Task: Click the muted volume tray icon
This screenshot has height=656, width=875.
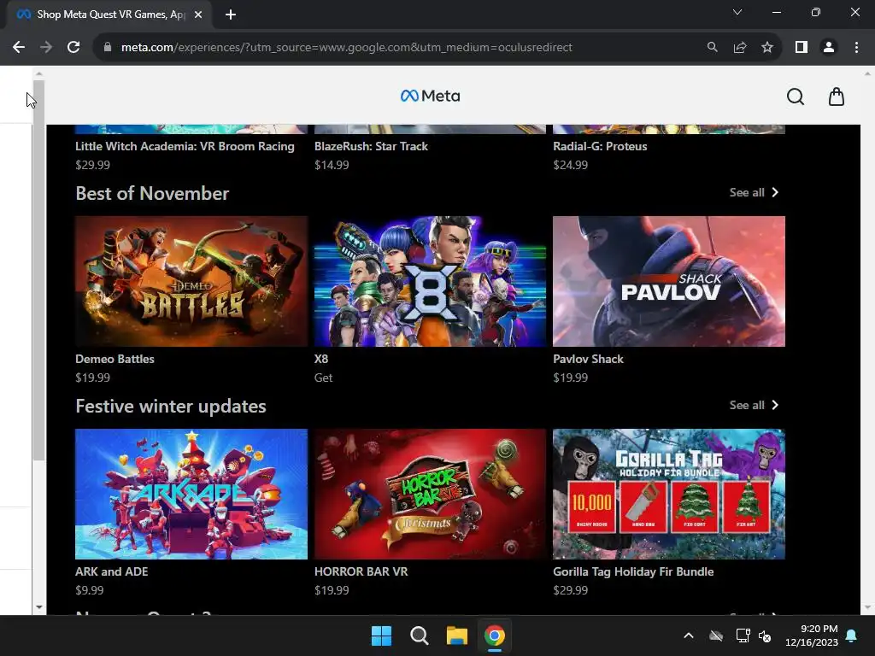Action: (765, 635)
